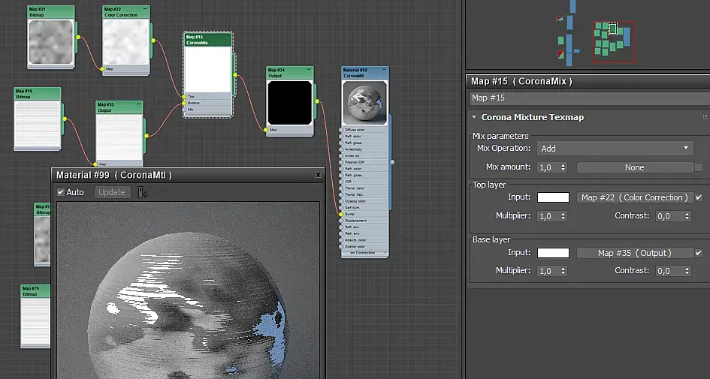
Task: Click the material preview update icon beside Update
Action: 142,193
